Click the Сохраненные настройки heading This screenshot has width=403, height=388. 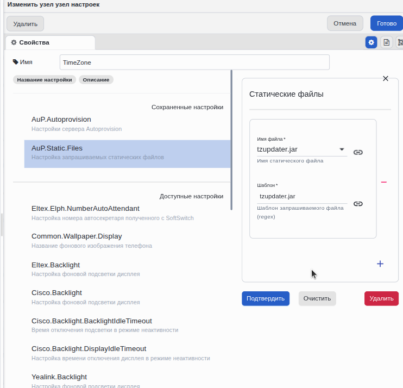[187, 107]
